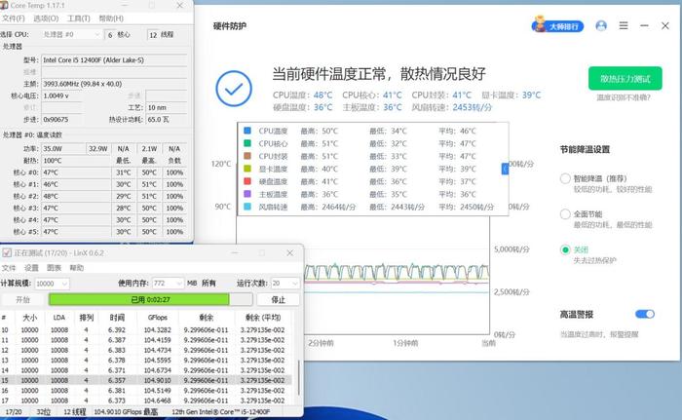Click the LDA column header in LinX

point(59,318)
